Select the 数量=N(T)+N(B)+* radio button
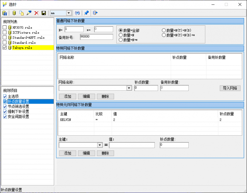This screenshot has height=193, width=247. coord(164,35)
